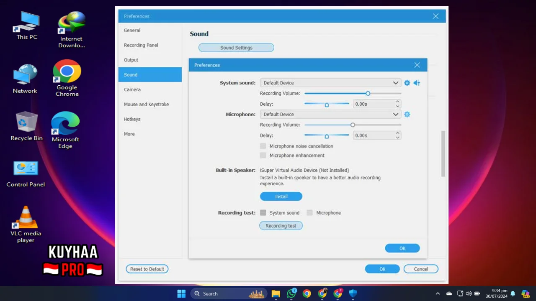The image size is (536, 301).
Task: Launch VLC media player shortcut
Action: pos(26,224)
